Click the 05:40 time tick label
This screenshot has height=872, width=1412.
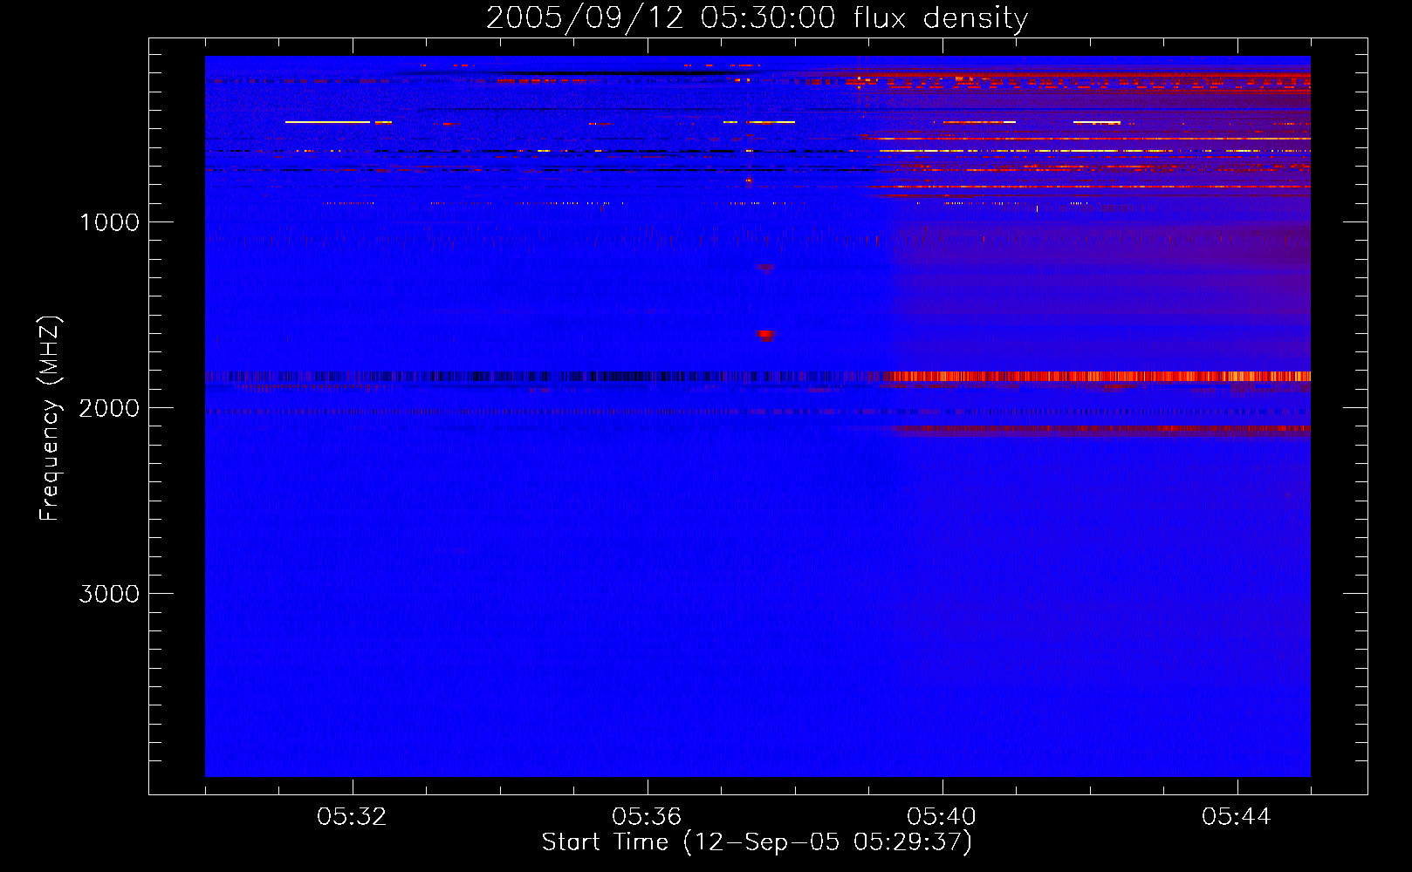coord(942,817)
